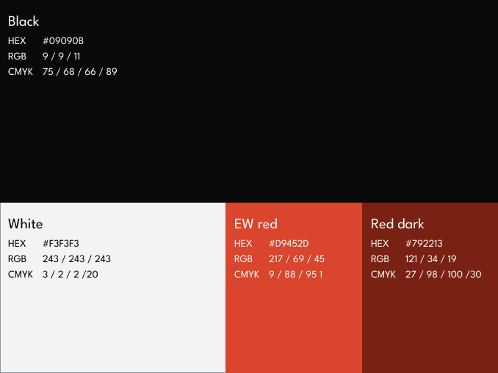Click hex code #D9452D
The height and width of the screenshot is (373, 498).
(289, 244)
